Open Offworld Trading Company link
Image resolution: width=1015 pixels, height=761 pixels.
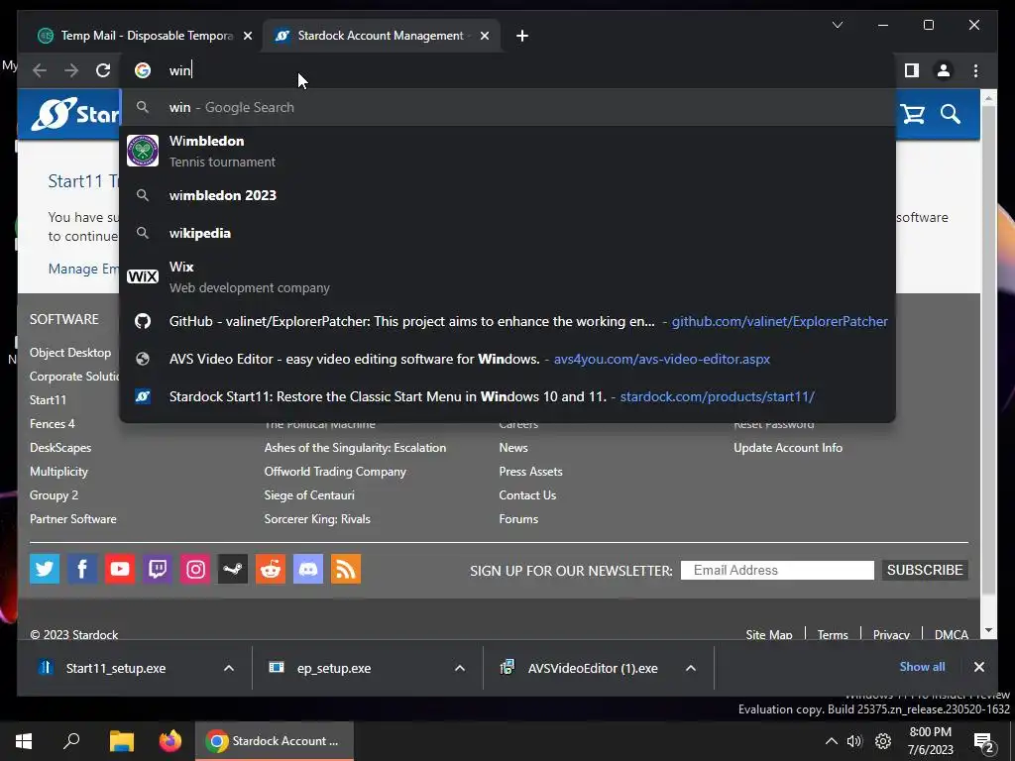click(335, 472)
